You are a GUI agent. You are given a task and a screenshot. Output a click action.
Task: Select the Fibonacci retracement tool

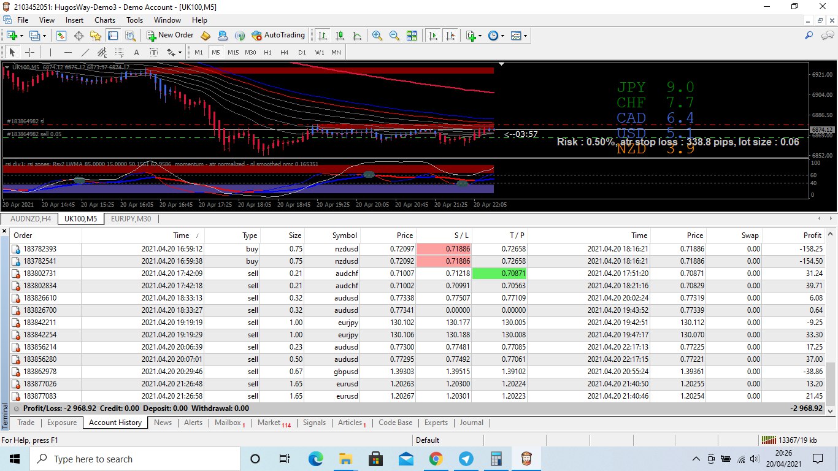(119, 52)
